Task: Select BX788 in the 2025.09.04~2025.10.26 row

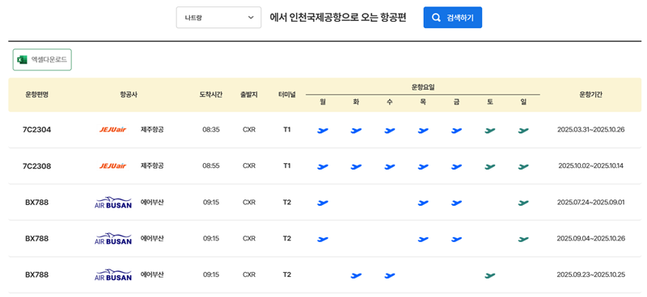Action: 36,239
